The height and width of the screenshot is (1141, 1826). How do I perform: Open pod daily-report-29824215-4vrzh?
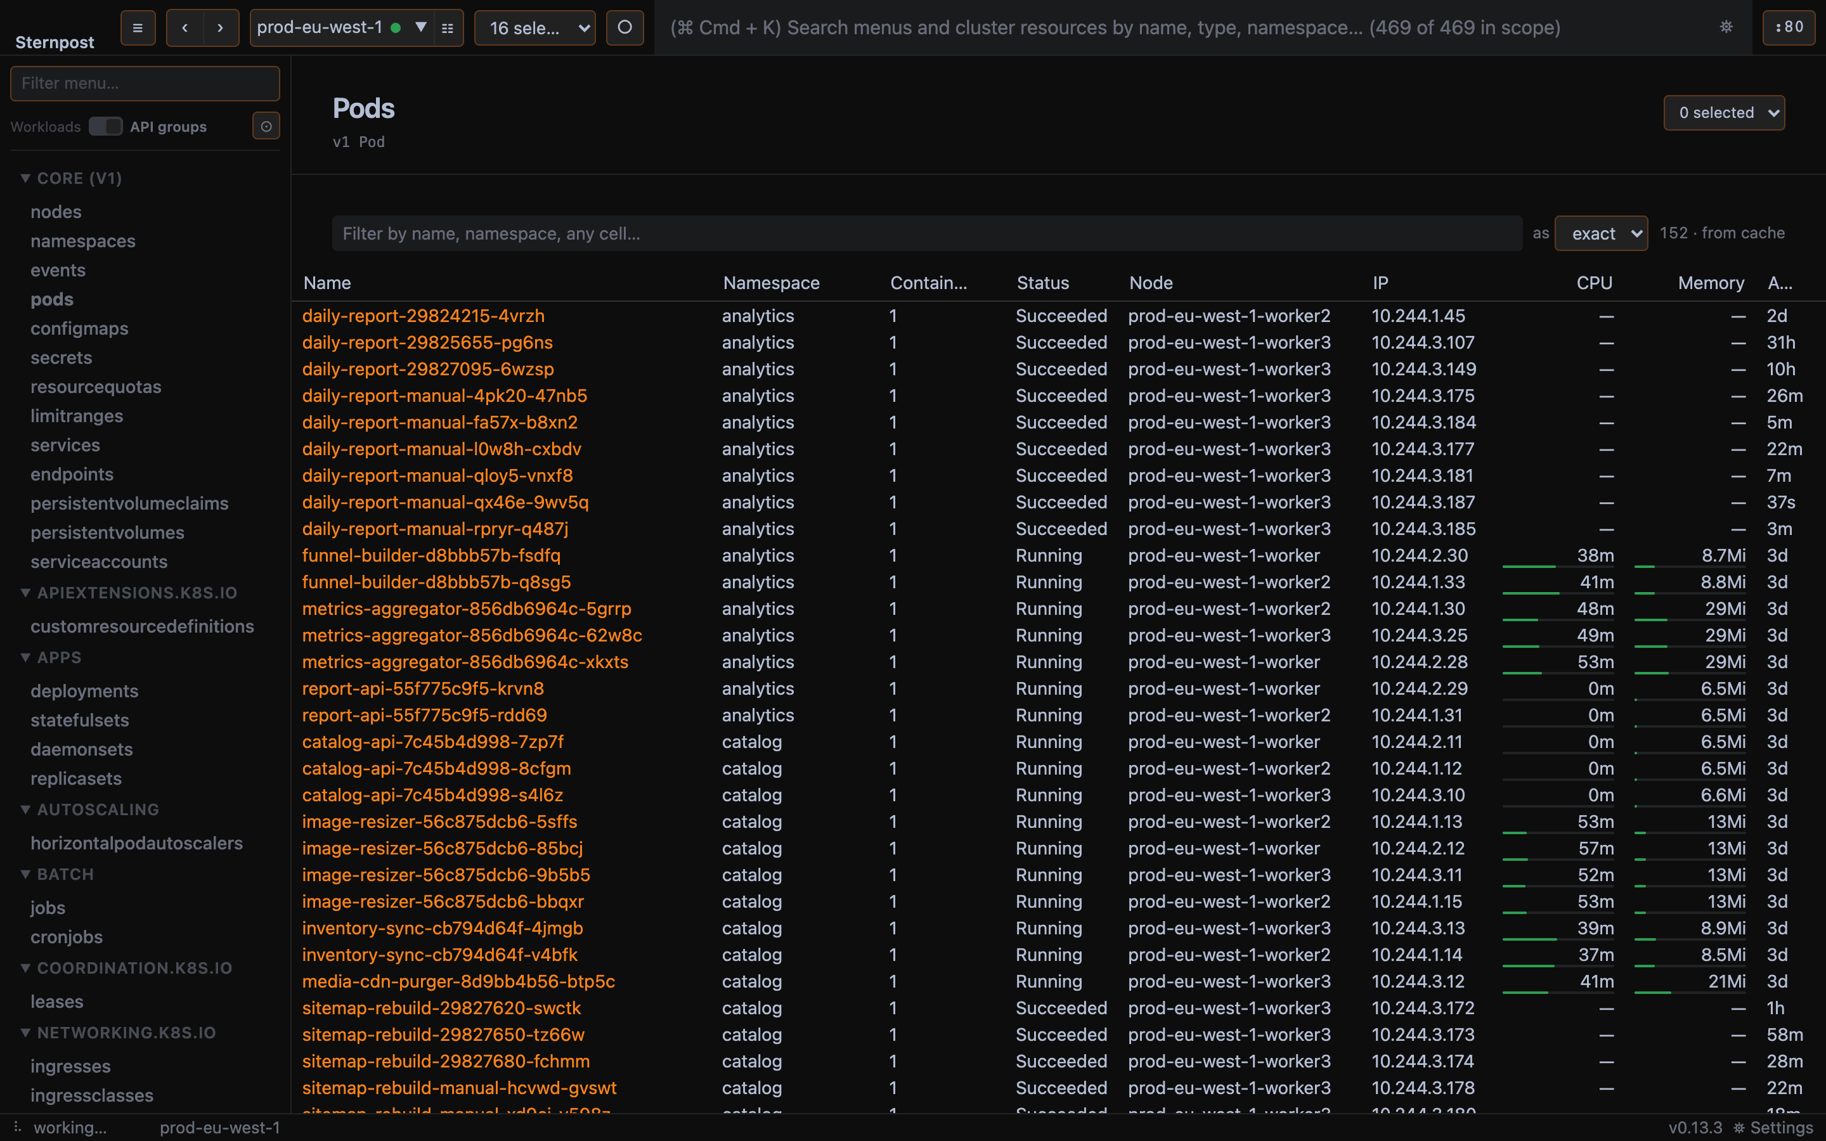[424, 316]
